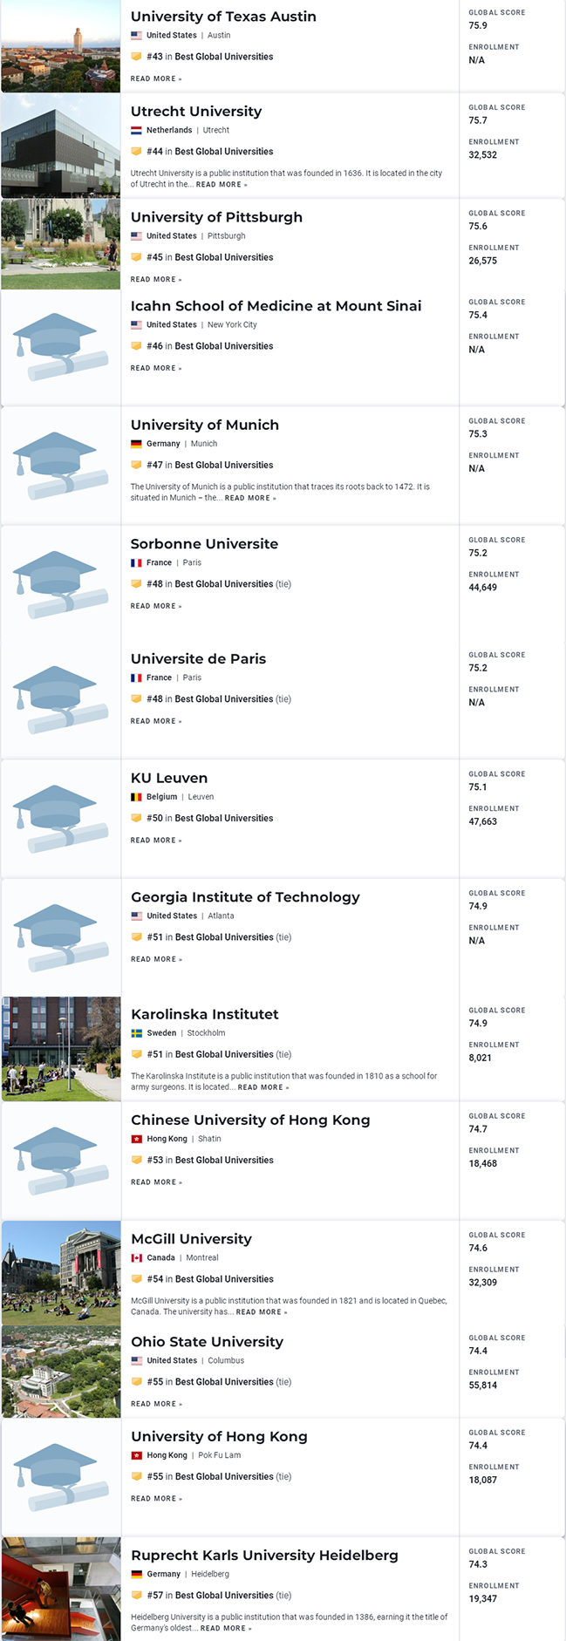The image size is (566, 1641).
Task: Expand Read More on Utrecht University description
Action: click(x=222, y=185)
